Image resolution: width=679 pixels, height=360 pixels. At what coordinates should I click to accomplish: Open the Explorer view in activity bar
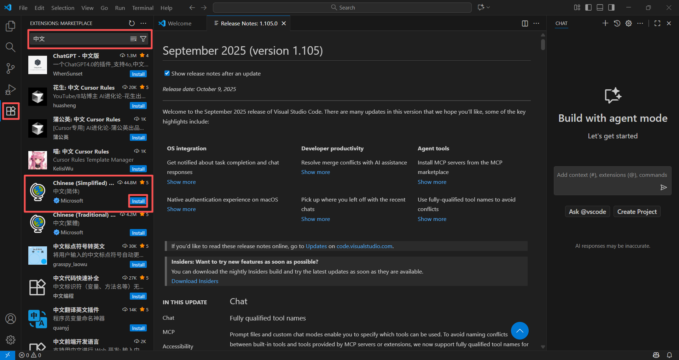coord(11,26)
